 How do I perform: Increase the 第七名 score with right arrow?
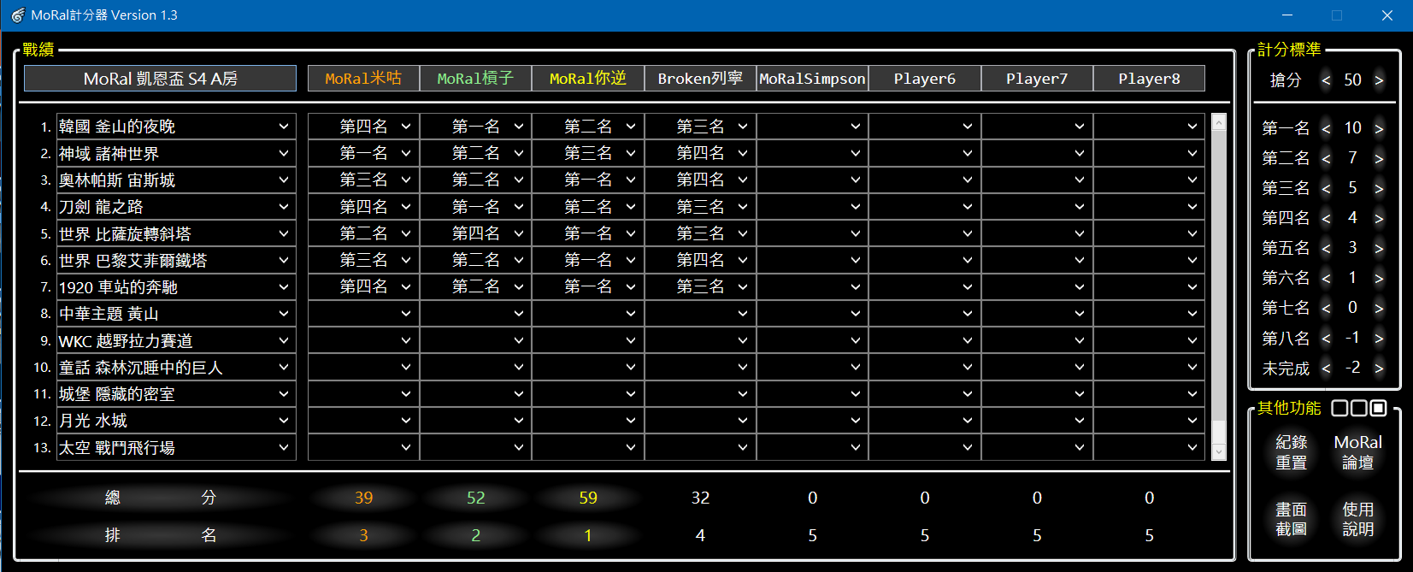pos(1379,309)
